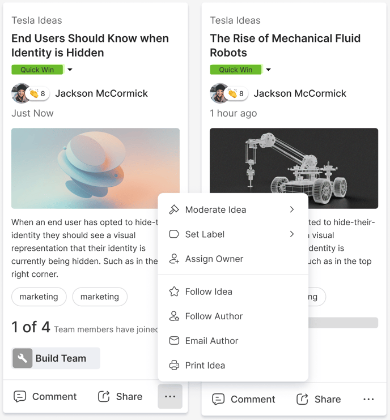Click the person-plus icon for Assign Owner
The image size is (390, 420).
(x=174, y=259)
